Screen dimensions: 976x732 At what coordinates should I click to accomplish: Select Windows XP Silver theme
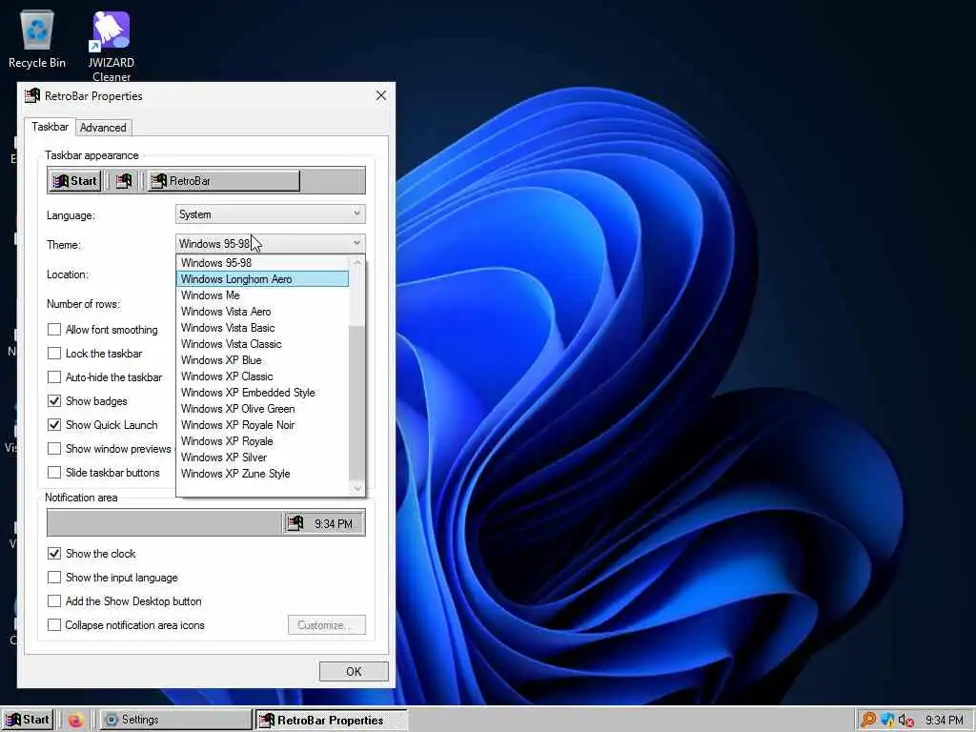pos(263,457)
